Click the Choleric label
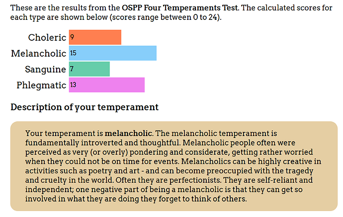 click(x=47, y=37)
